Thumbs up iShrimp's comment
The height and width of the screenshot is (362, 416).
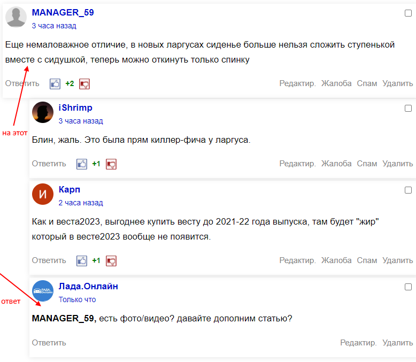tap(82, 164)
